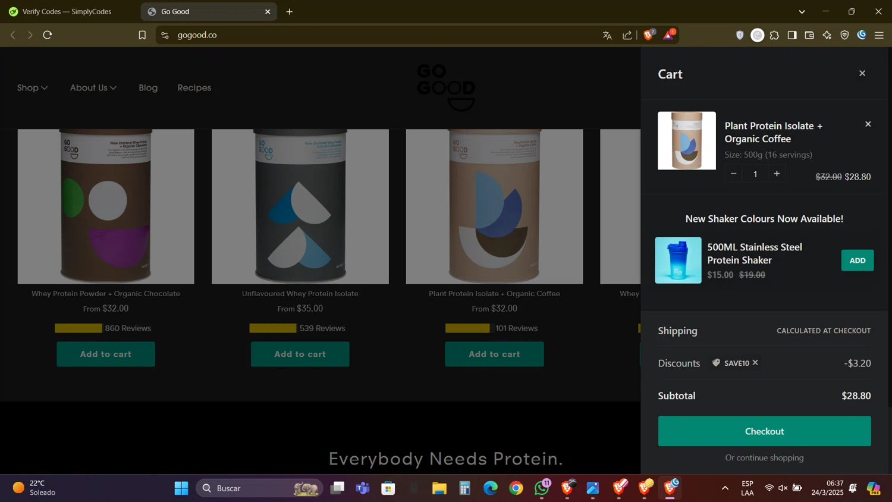Open Microsoft Teams from taskbar
Screen dimensions: 892x502
(x=363, y=488)
